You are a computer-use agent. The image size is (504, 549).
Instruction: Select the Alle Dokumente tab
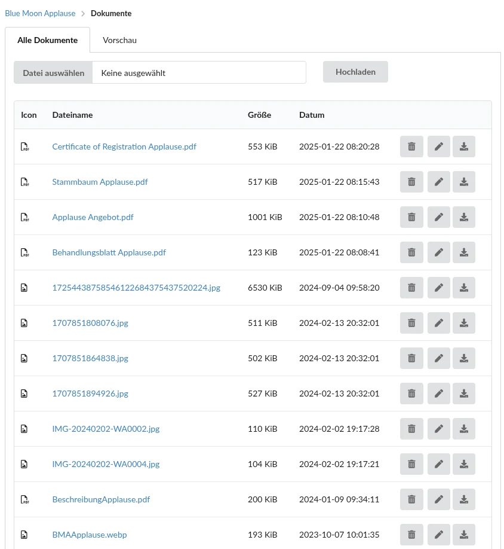click(x=48, y=41)
